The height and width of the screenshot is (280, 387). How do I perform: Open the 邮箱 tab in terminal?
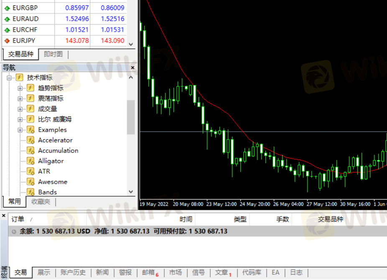(x=148, y=272)
